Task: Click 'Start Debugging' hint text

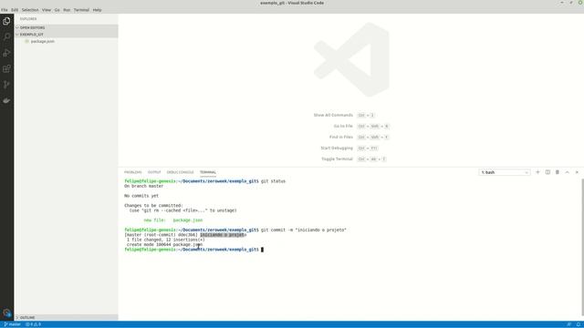Action: (x=337, y=148)
